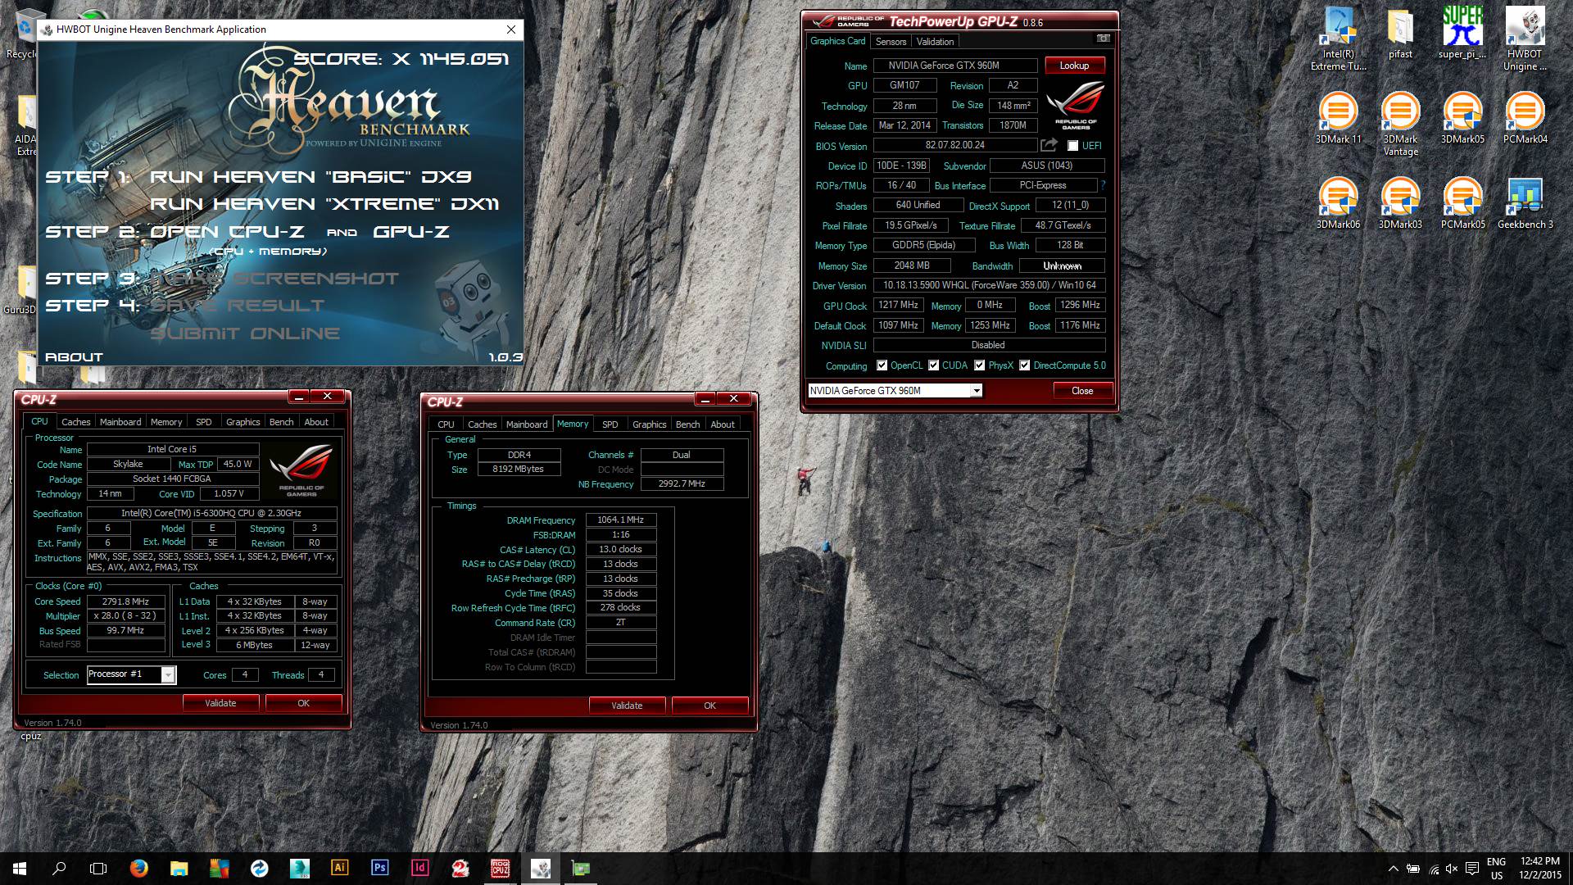This screenshot has width=1573, height=885.
Task: Click the GPU Name field in GPU-Z
Action: [954, 66]
